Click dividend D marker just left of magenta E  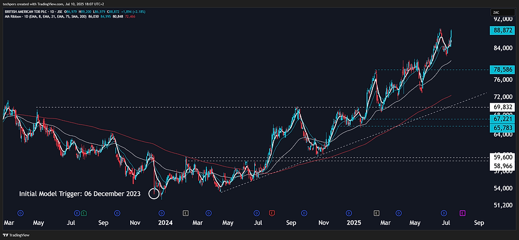[444, 213]
